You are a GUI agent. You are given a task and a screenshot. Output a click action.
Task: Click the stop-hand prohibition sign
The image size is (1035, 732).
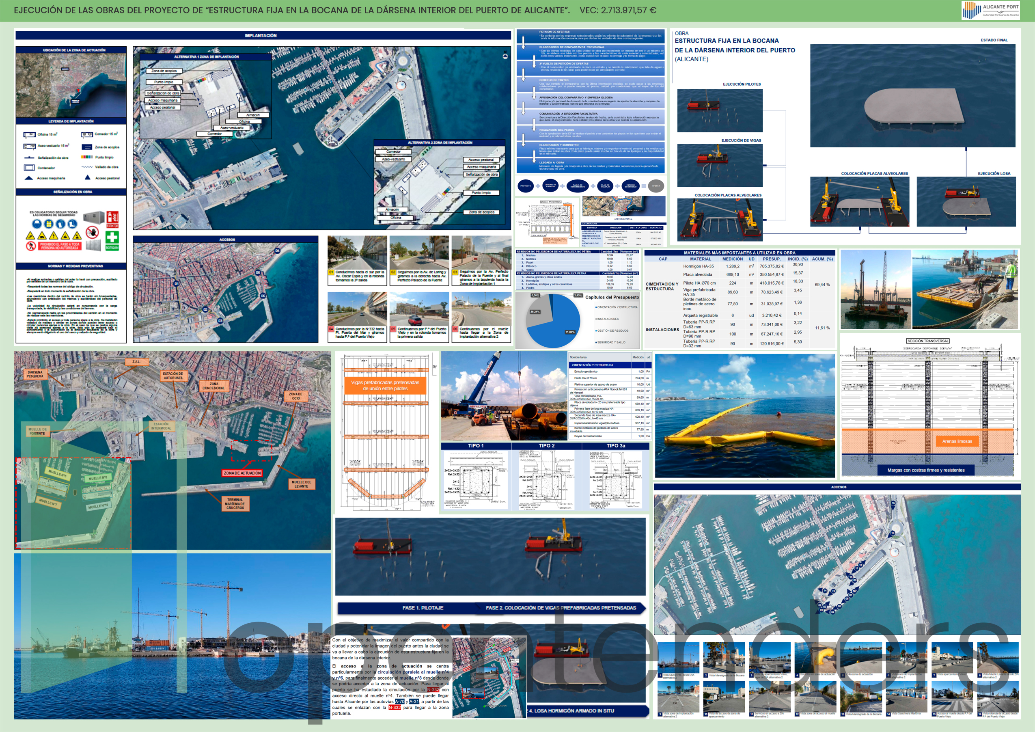tap(93, 232)
